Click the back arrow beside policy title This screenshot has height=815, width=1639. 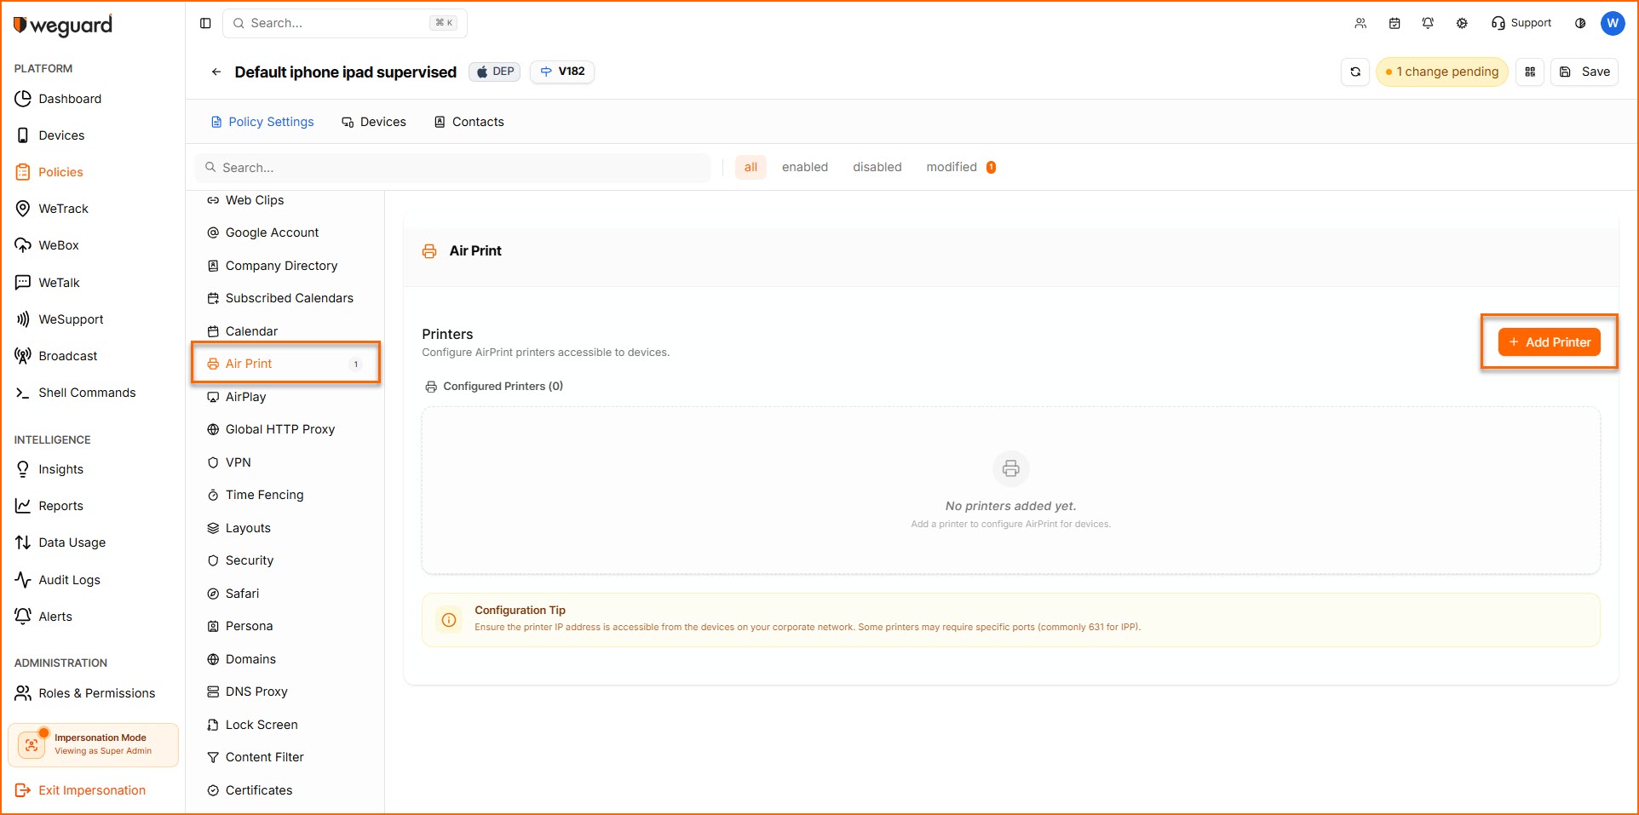[x=216, y=72]
